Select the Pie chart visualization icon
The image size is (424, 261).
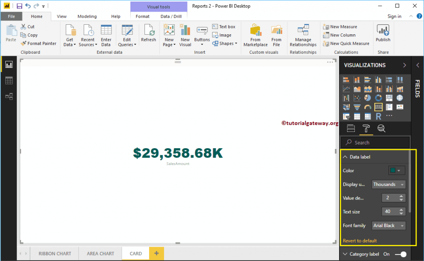pos(368,98)
